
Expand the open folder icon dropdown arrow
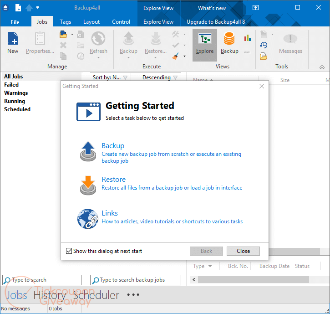point(72,34)
